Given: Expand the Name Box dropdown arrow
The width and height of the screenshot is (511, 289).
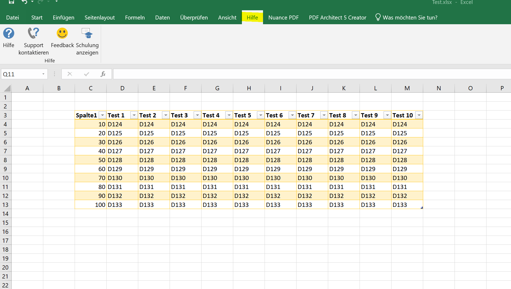Looking at the screenshot, I should (x=44, y=74).
